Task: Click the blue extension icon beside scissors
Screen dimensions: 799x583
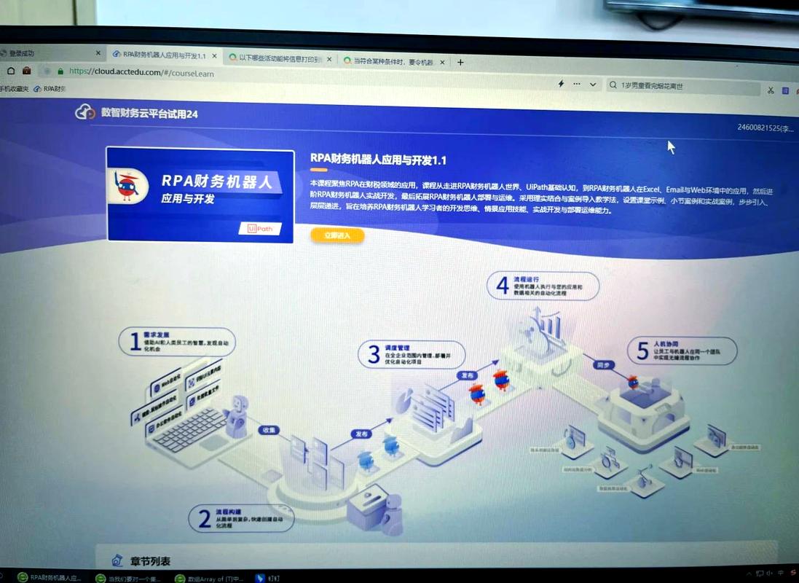Action: click(x=785, y=91)
